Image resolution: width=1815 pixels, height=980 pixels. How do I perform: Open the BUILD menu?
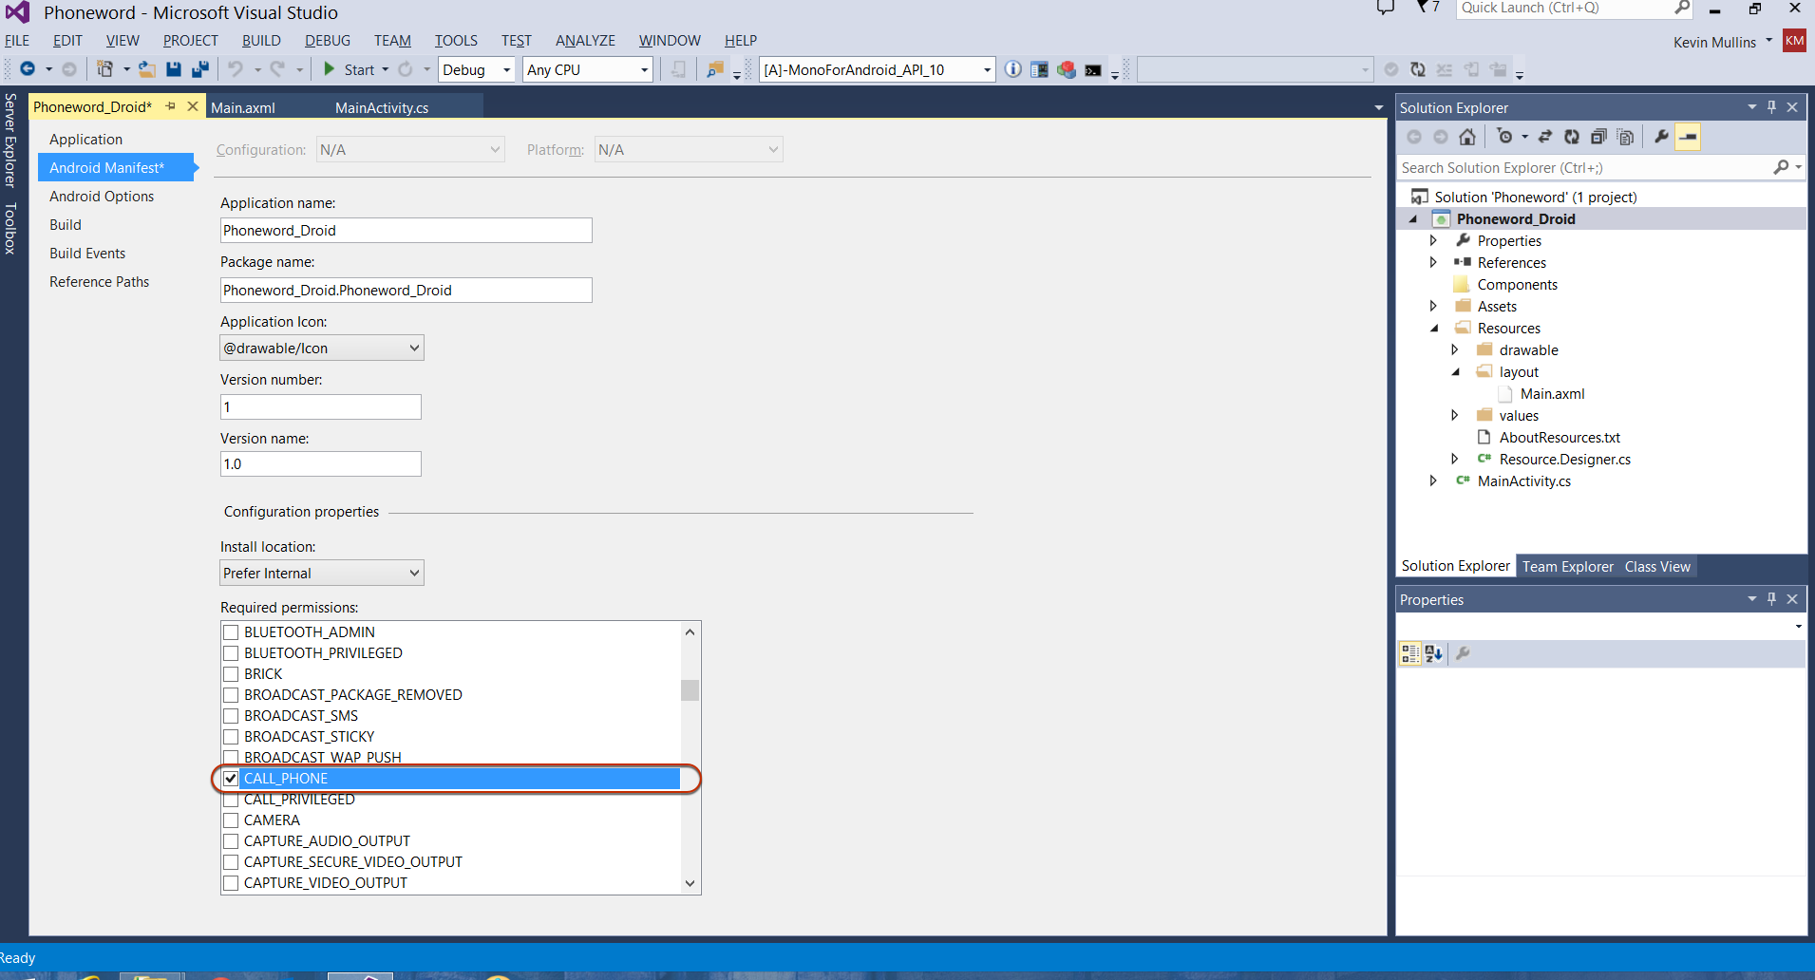[260, 41]
